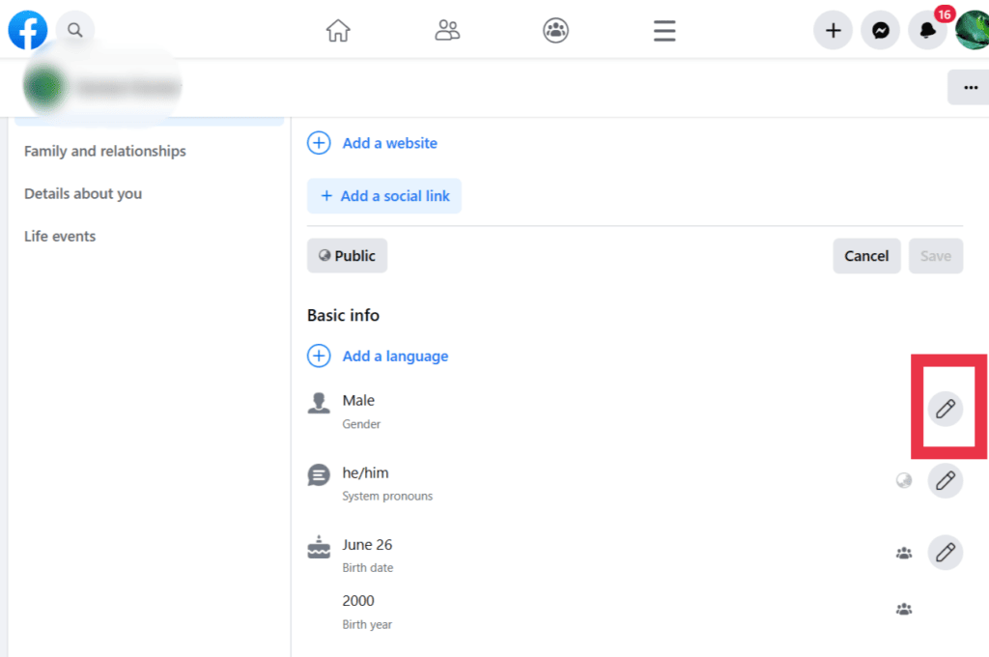Viewport: 989px width, 657px height.
Task: Click the Male gender text
Action: point(358,400)
